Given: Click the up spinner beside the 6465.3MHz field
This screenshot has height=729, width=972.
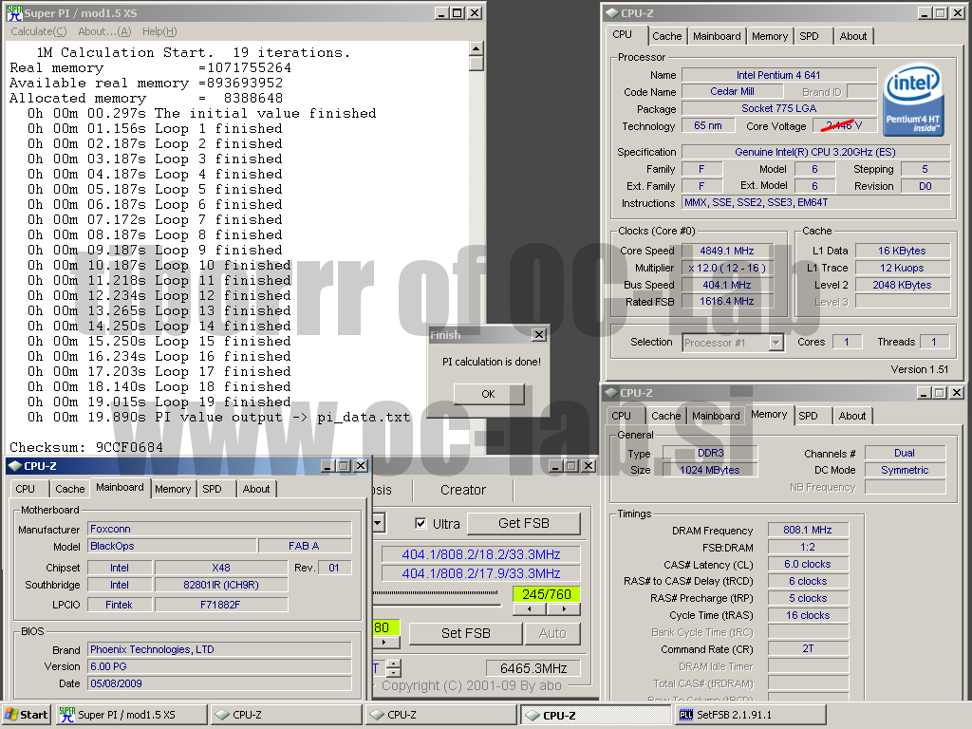Looking at the screenshot, I should (x=394, y=664).
